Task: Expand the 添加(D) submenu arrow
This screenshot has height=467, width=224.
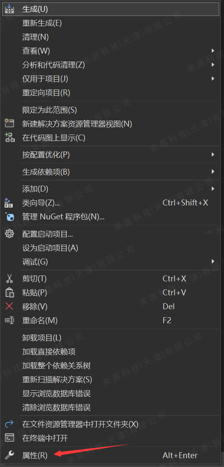Action: coord(213,189)
